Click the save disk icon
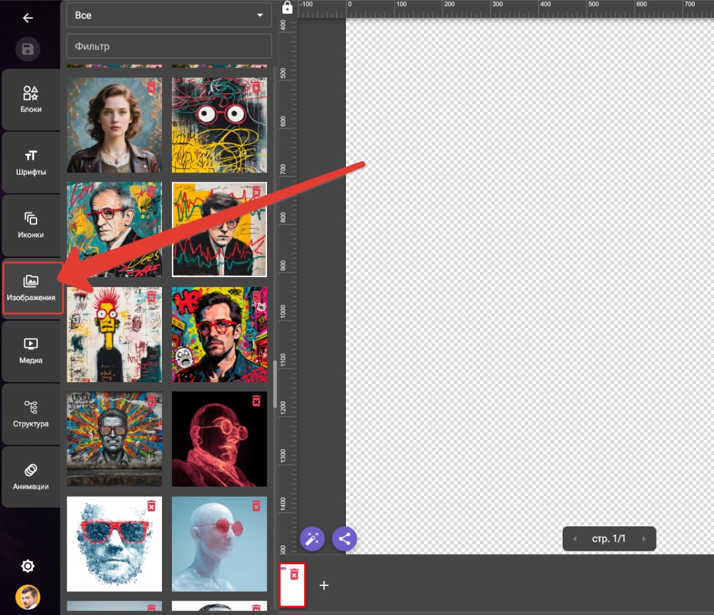The height and width of the screenshot is (615, 714). point(28,49)
